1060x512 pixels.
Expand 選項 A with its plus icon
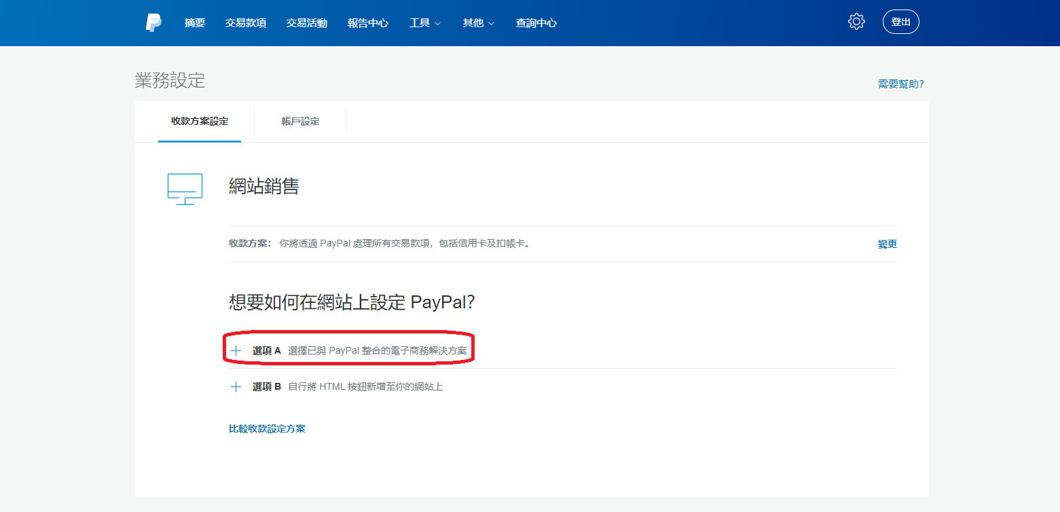(x=236, y=351)
